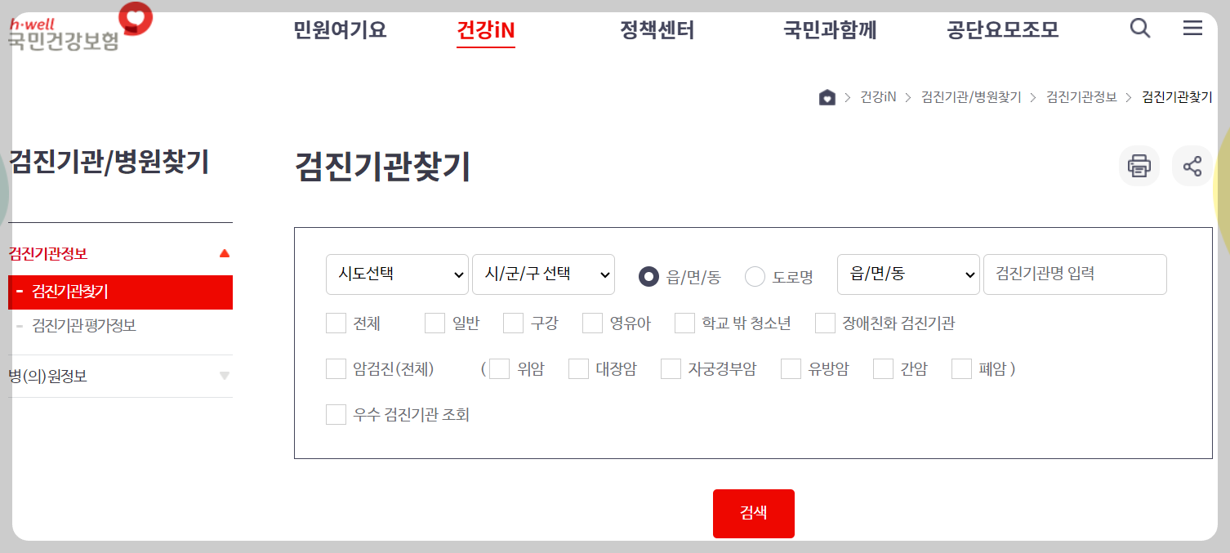Open the site search magnifier icon
This screenshot has width=1230, height=553.
click(1139, 28)
